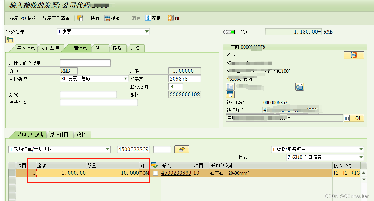Screen dimensions: 374x201
Task: Expand the 格式 layout dropdown
Action: (361, 157)
